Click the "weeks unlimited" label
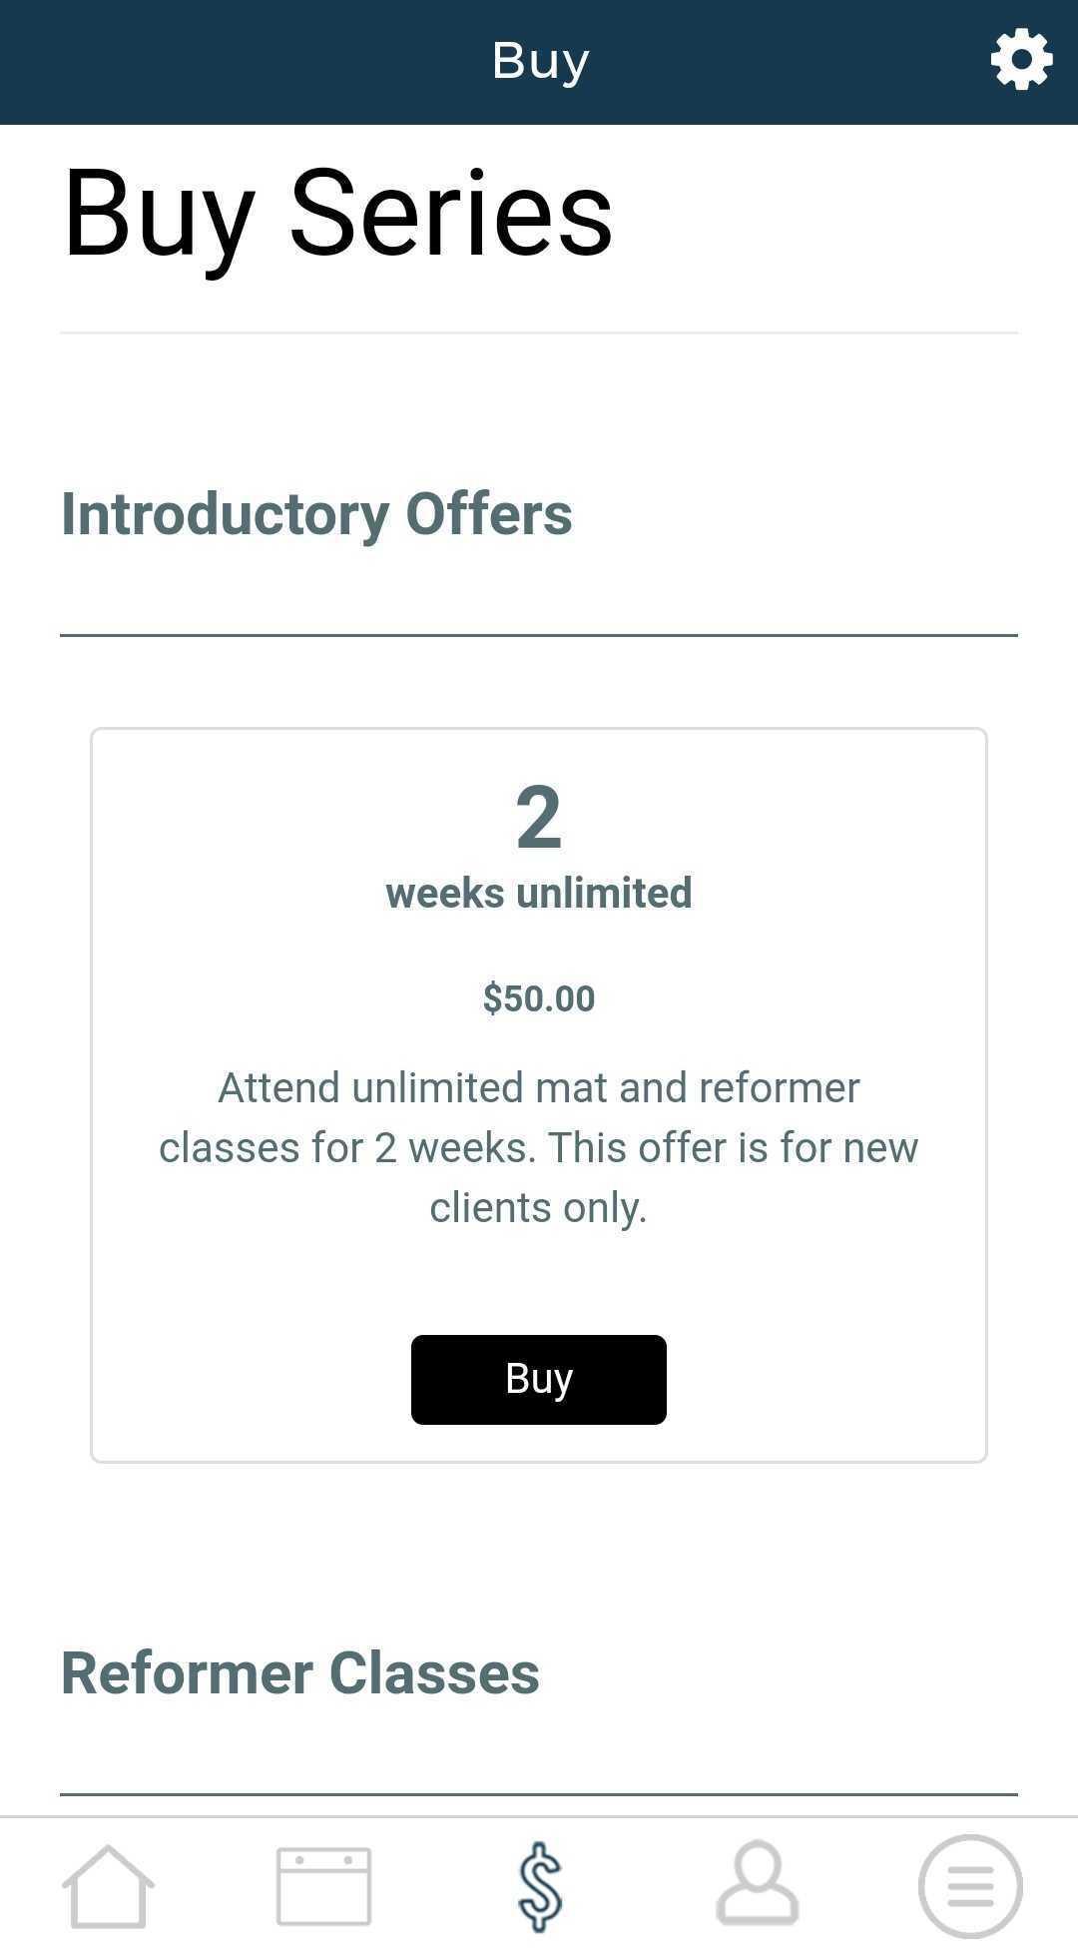Screen dimensions: 1078x1948 pyautogui.click(x=539, y=893)
